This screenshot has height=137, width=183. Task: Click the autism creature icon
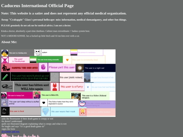(38, 52)
